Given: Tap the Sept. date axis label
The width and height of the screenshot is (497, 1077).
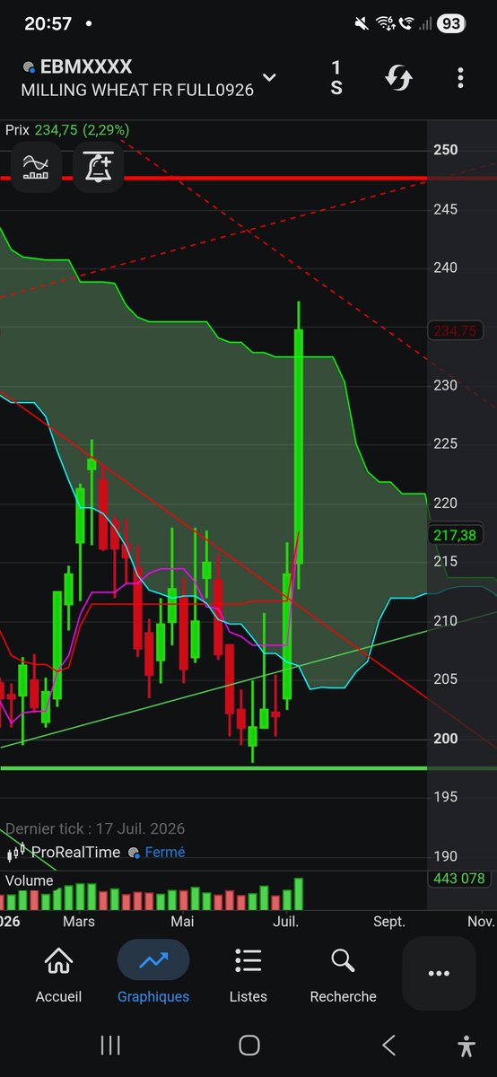Looking at the screenshot, I should pos(388,922).
